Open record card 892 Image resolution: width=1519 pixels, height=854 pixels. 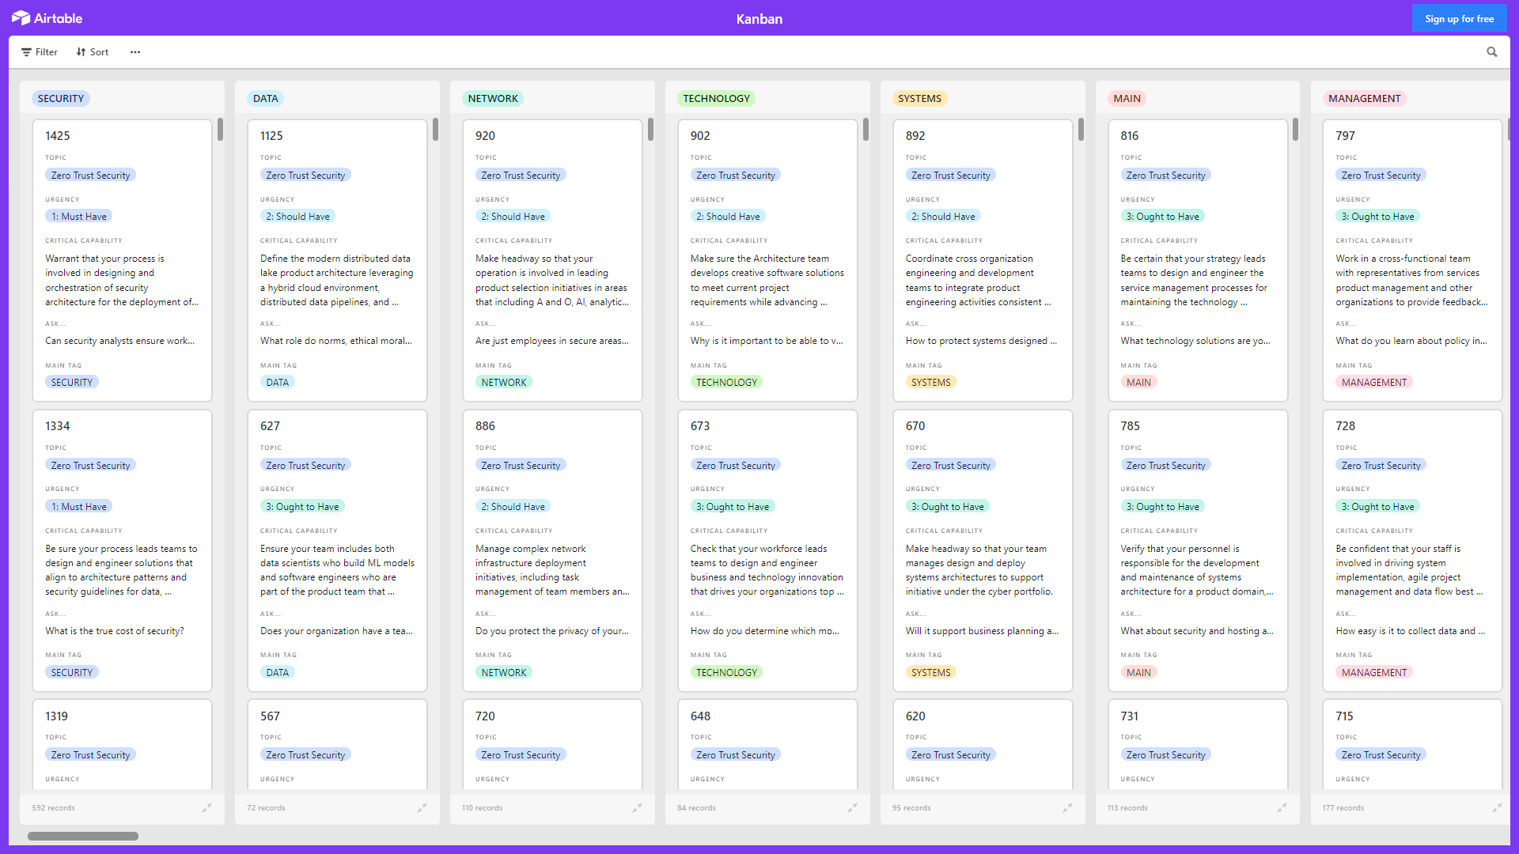(x=983, y=260)
